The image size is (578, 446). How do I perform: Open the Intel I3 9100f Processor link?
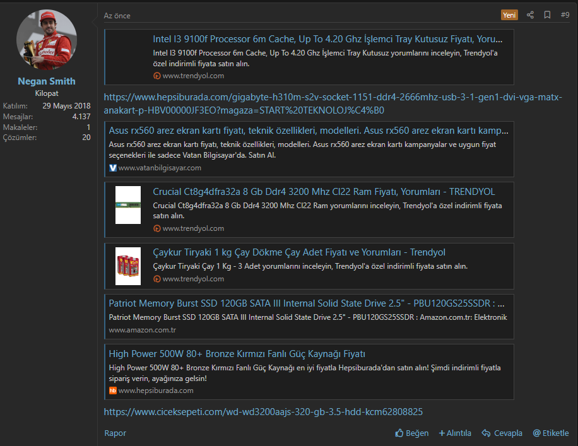pos(327,39)
